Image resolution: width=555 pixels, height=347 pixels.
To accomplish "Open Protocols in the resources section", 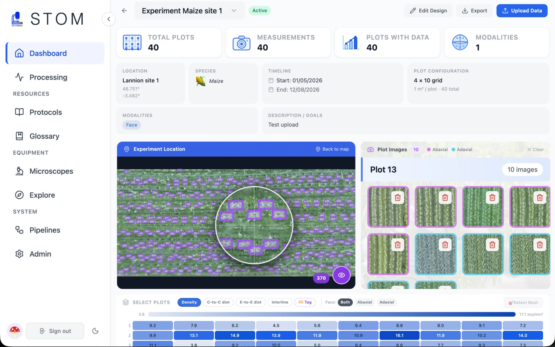I will (46, 112).
